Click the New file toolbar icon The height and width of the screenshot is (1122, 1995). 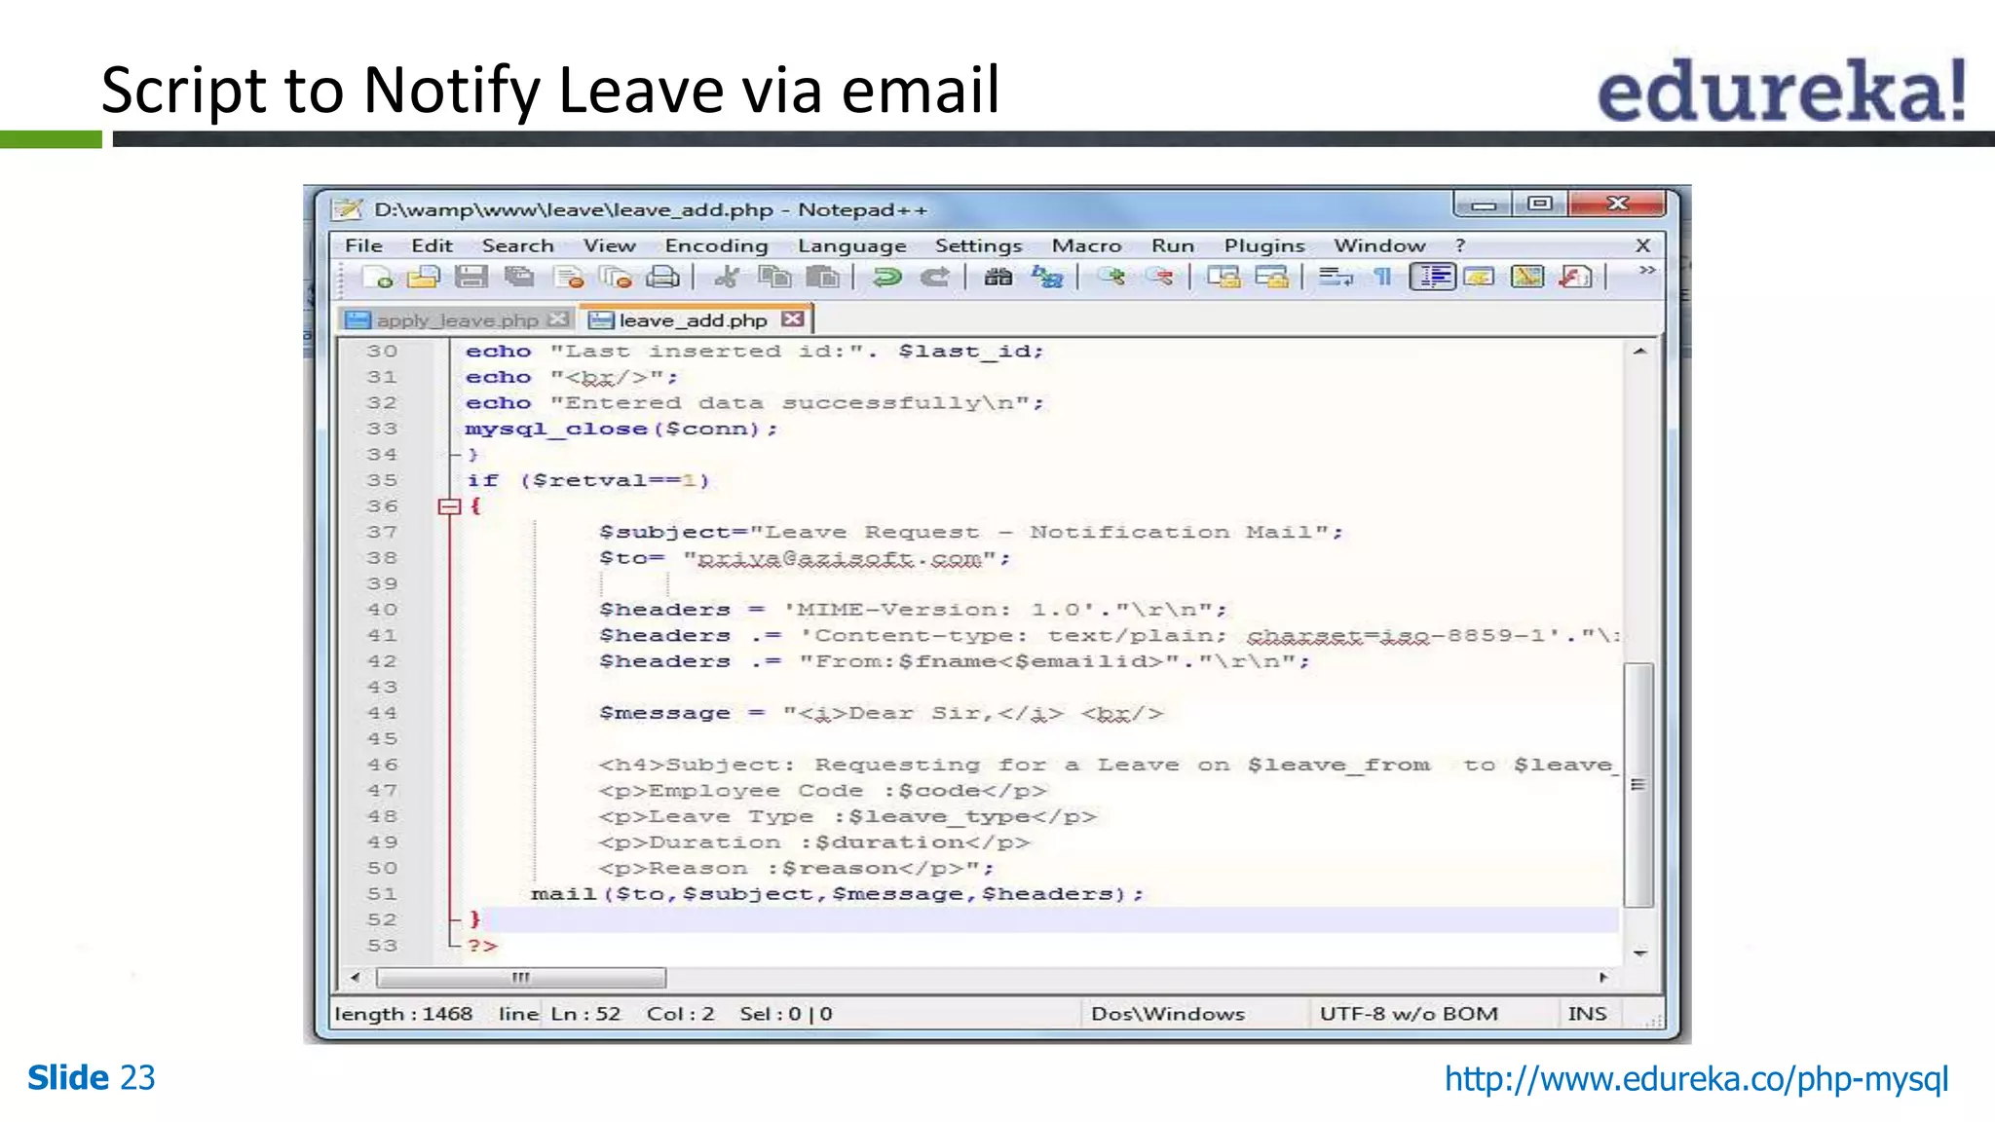[x=378, y=278]
